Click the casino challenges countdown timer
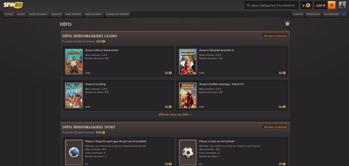The height and width of the screenshot is (166, 349). tap(275, 36)
